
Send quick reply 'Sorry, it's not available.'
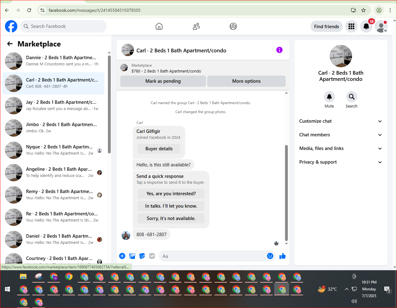tap(171, 218)
